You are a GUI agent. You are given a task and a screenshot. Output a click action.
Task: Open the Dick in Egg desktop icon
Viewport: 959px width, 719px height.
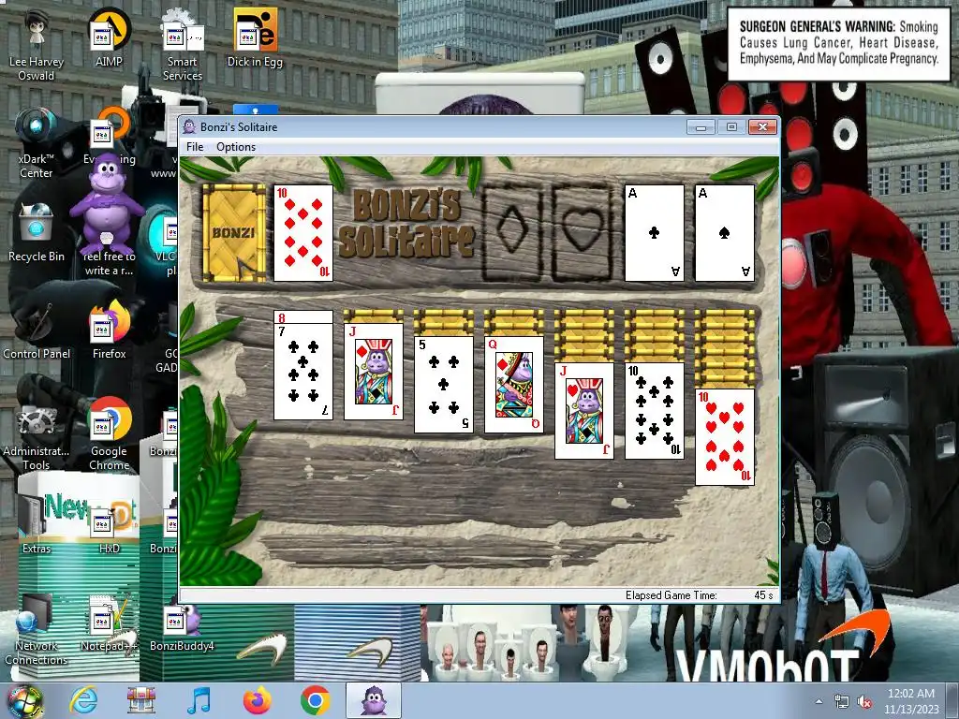pyautogui.click(x=255, y=38)
